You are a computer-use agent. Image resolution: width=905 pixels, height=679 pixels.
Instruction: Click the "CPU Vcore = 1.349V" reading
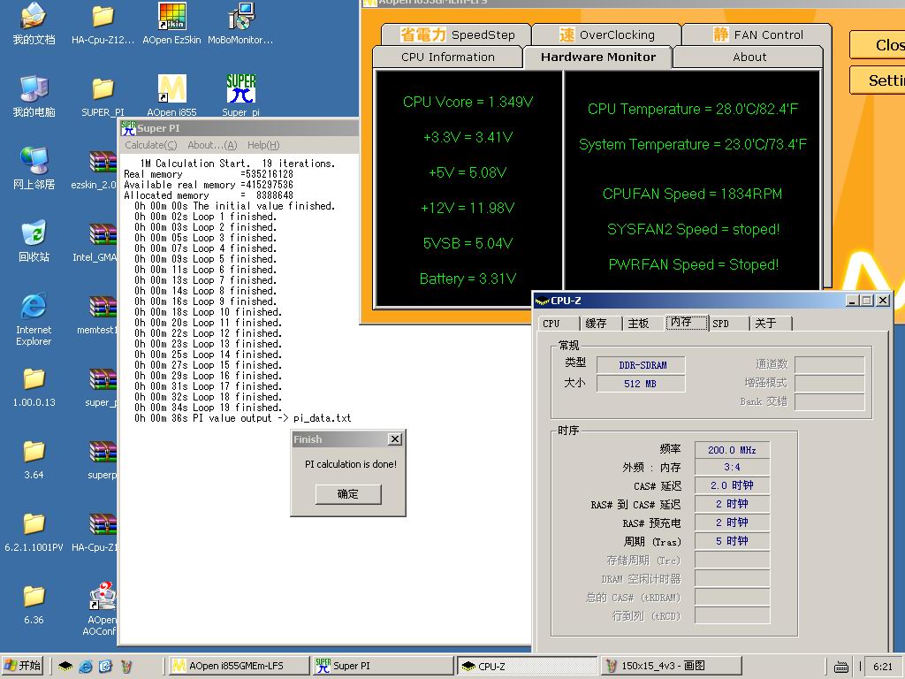click(468, 103)
